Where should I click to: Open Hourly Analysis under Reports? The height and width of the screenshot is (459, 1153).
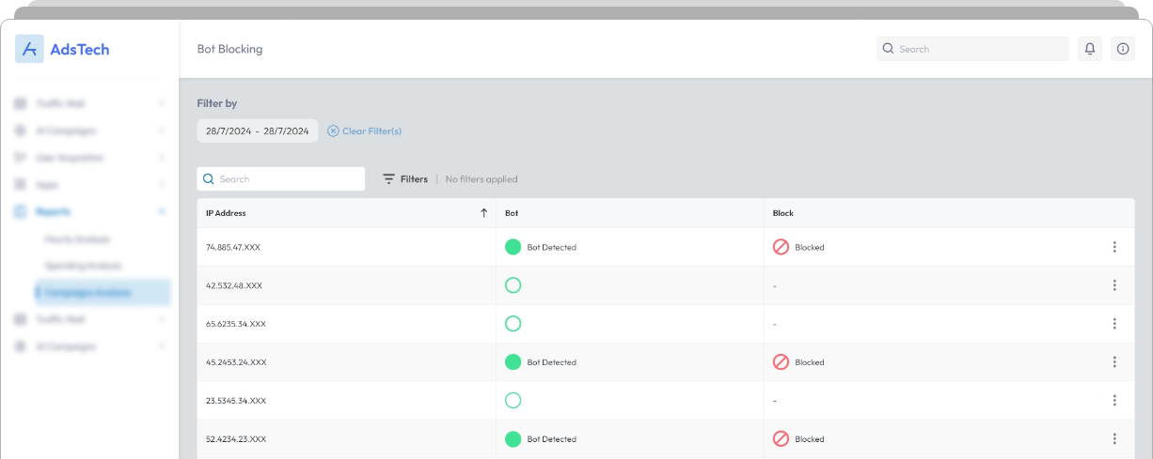click(77, 239)
